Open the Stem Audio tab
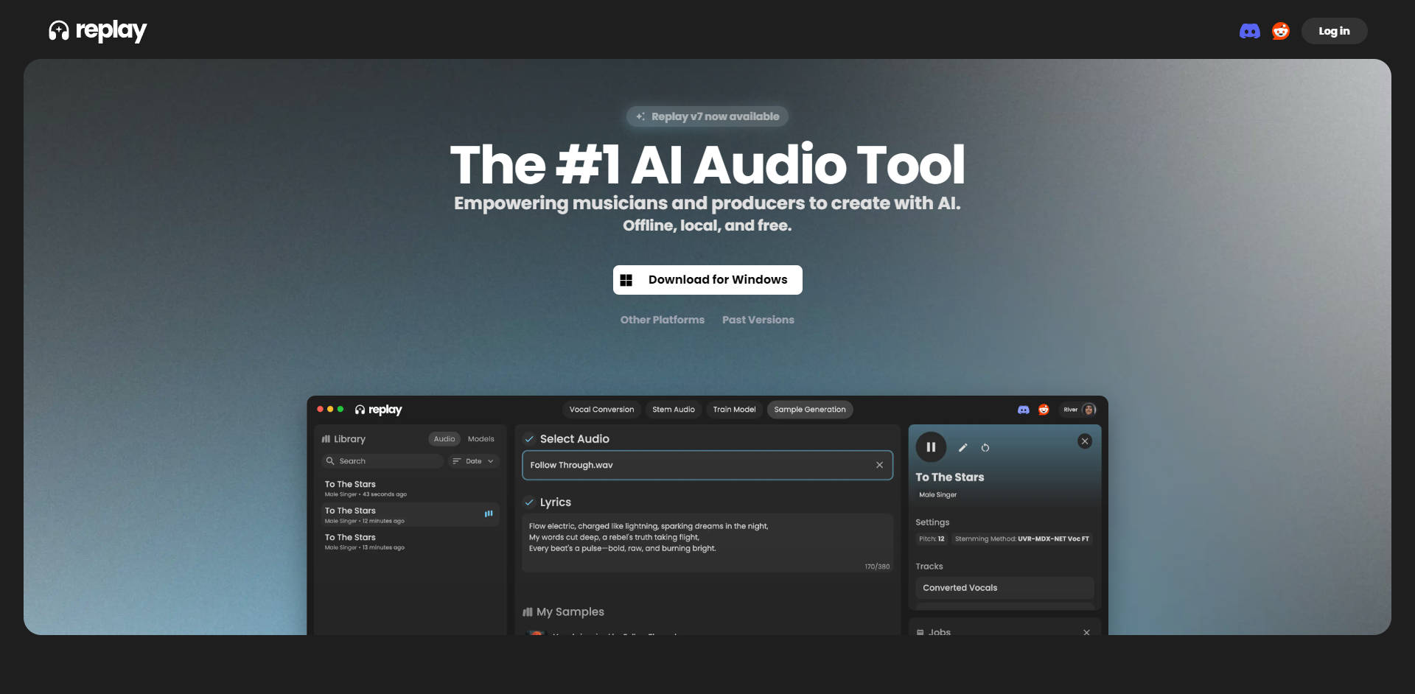Viewport: 1415px width, 694px height. coord(673,410)
